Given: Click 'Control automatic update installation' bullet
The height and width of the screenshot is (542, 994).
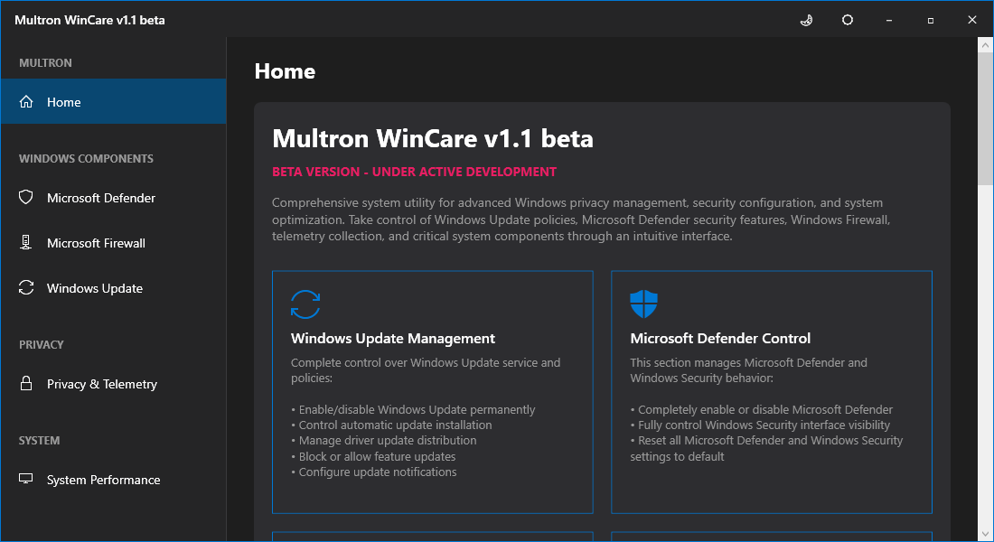Looking at the screenshot, I should [x=391, y=425].
